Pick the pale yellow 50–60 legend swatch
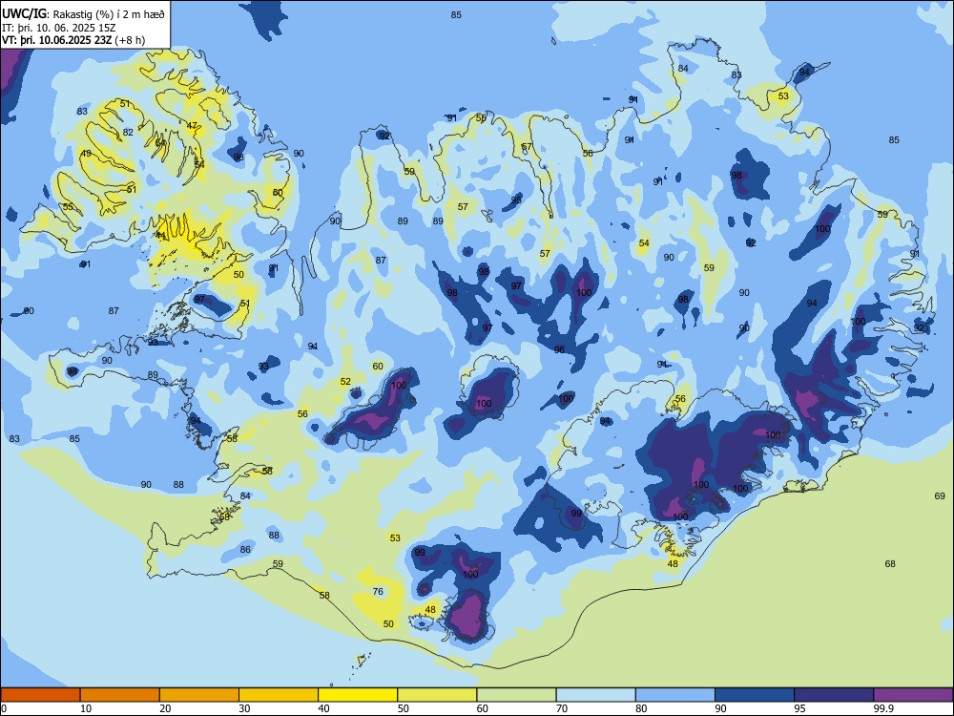Image resolution: width=954 pixels, height=716 pixels. (437, 695)
